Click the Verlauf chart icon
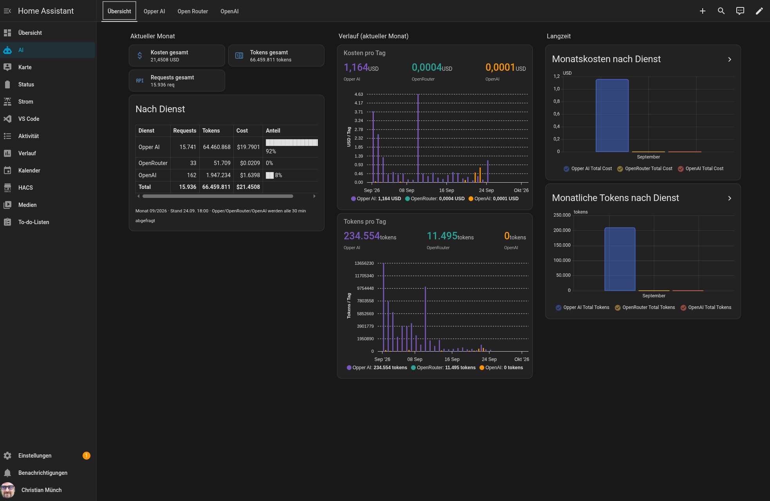 point(7,153)
